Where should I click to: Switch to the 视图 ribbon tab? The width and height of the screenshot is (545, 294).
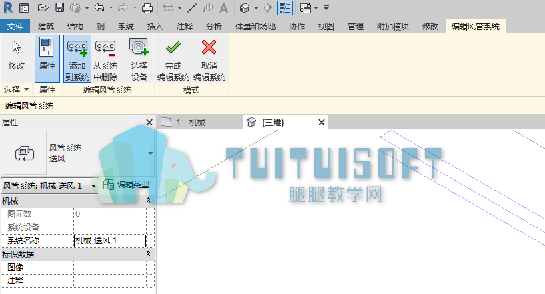(x=326, y=27)
